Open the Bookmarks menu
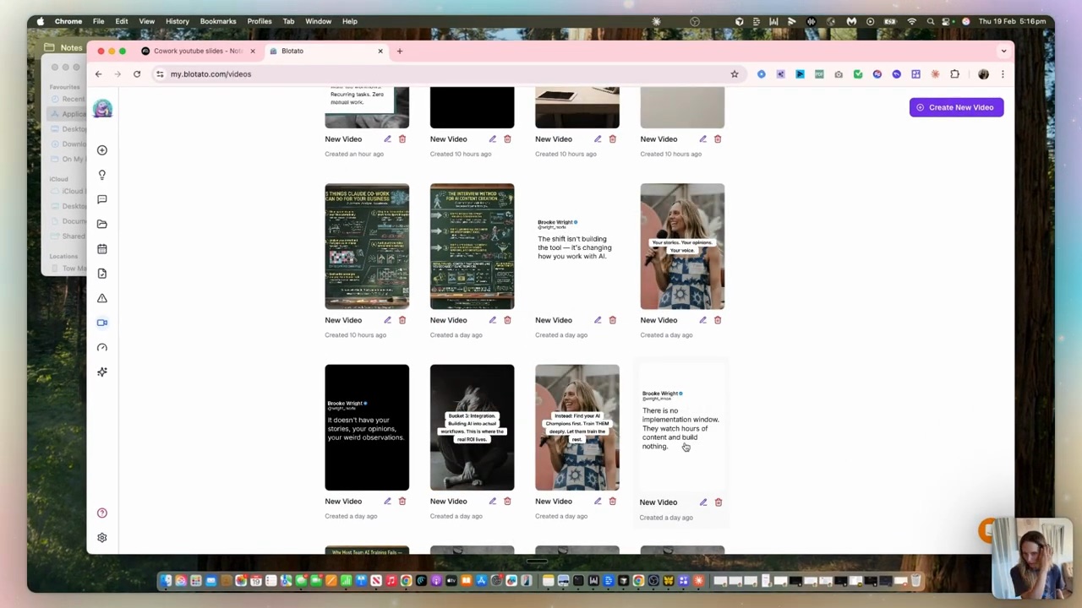The width and height of the screenshot is (1082, 608). (218, 21)
